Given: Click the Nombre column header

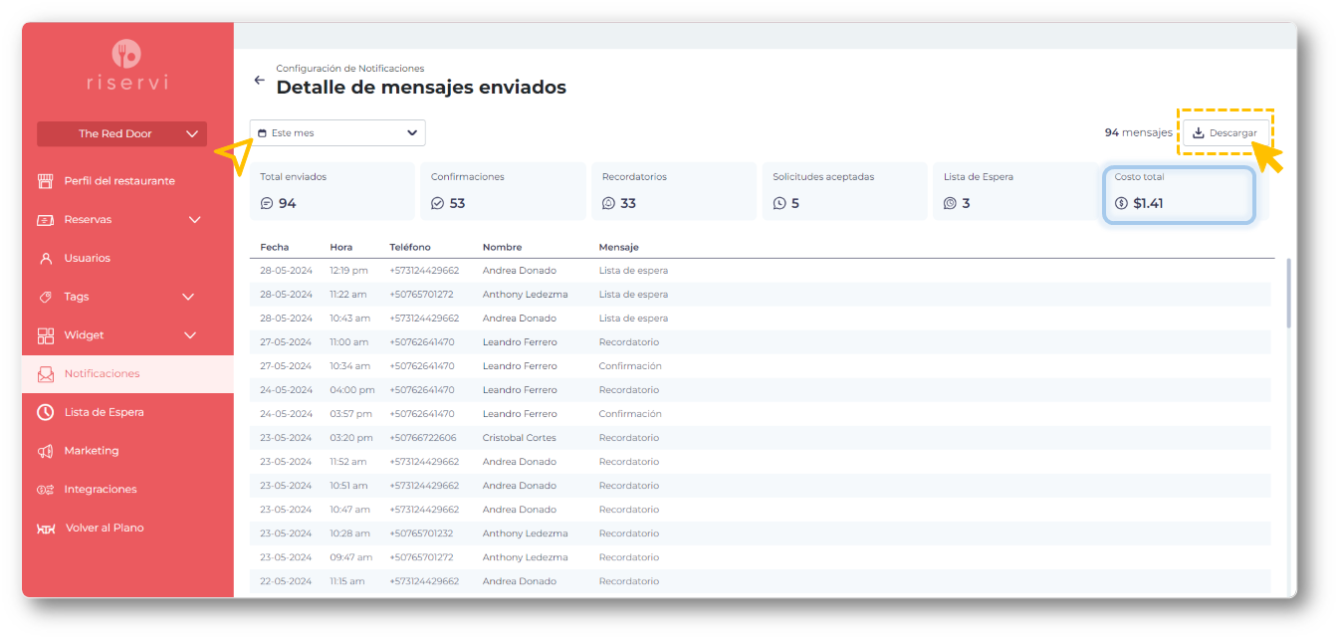Looking at the screenshot, I should (x=502, y=247).
